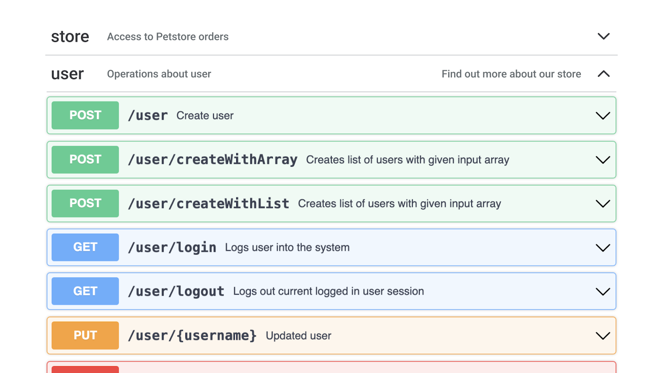
Task: Click the 'Find out more about our store' link
Action: pyautogui.click(x=511, y=73)
